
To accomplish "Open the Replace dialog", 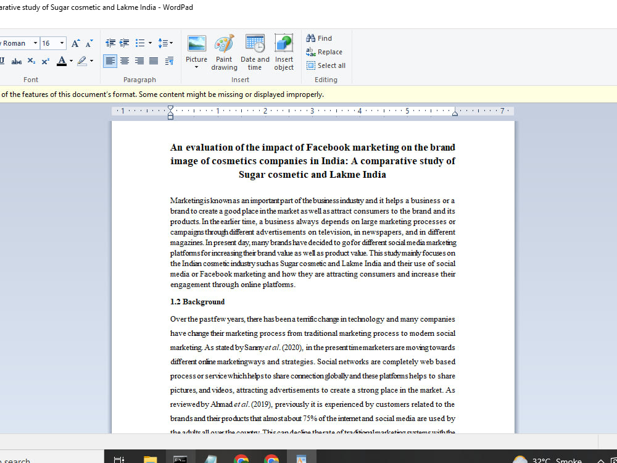I will pos(325,52).
